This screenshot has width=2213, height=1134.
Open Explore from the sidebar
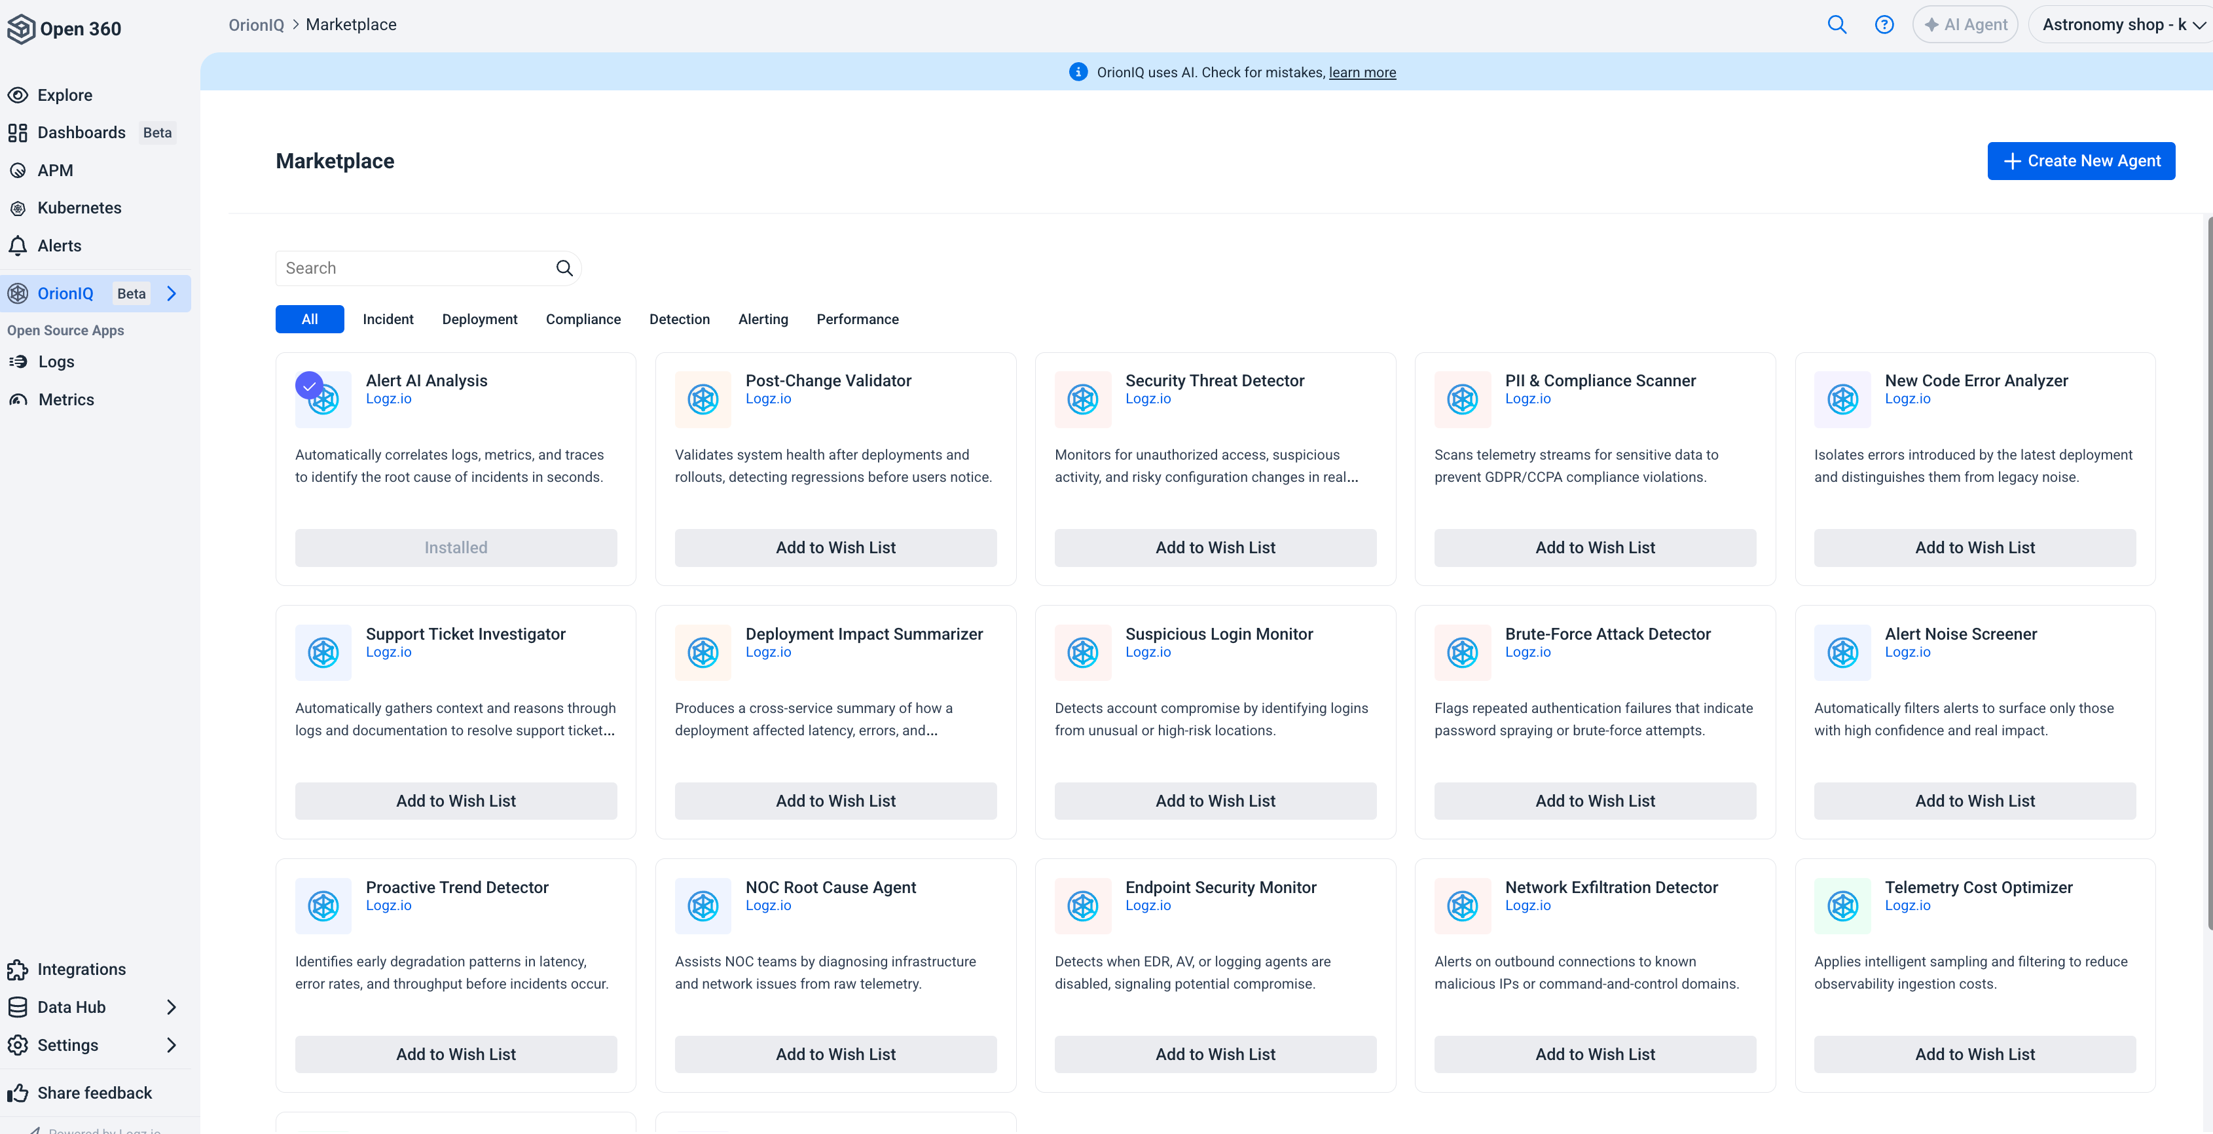pos(64,94)
